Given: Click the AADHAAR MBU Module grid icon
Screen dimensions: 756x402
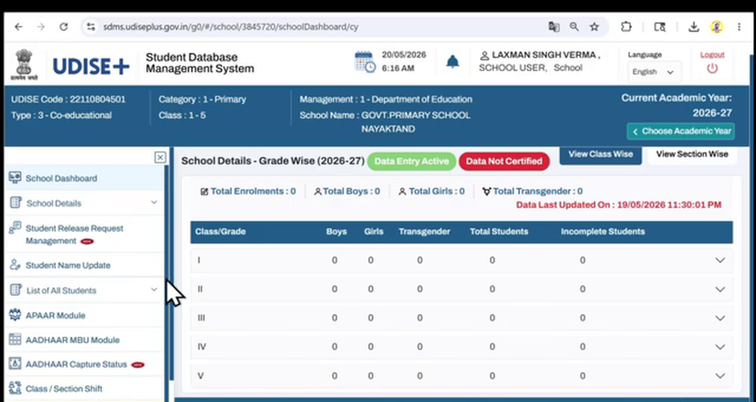Looking at the screenshot, I should click(x=15, y=339).
